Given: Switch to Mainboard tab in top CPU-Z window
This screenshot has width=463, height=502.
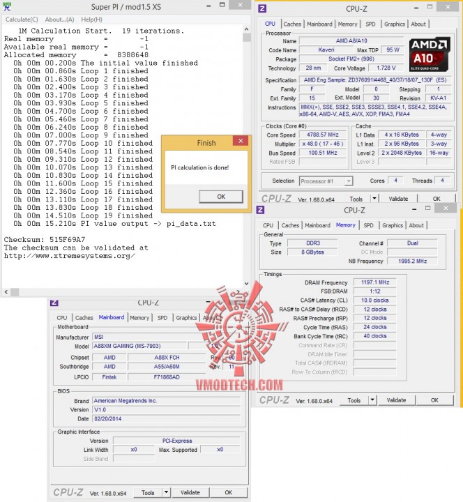Looking at the screenshot, I should point(319,24).
